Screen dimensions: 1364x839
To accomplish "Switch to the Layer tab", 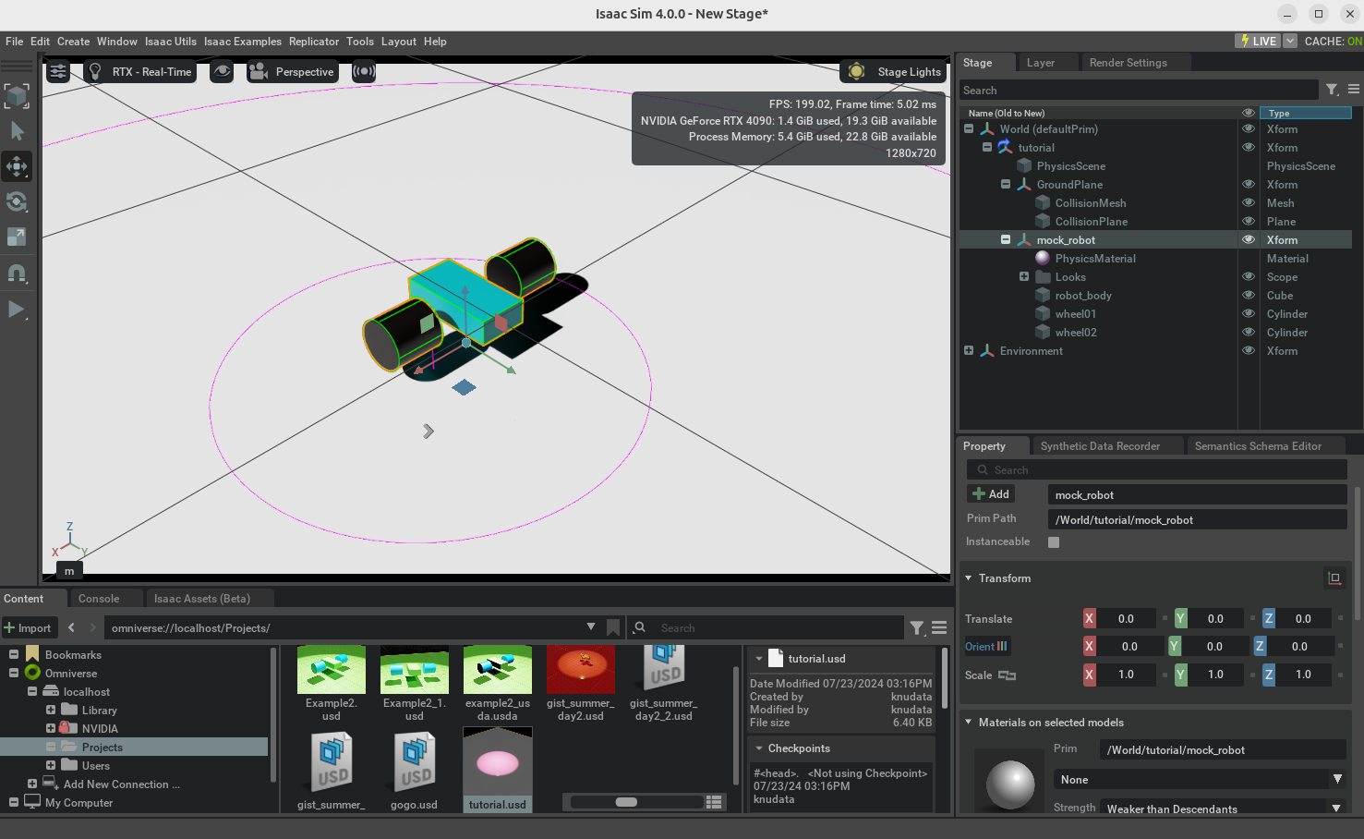I will coord(1041,63).
